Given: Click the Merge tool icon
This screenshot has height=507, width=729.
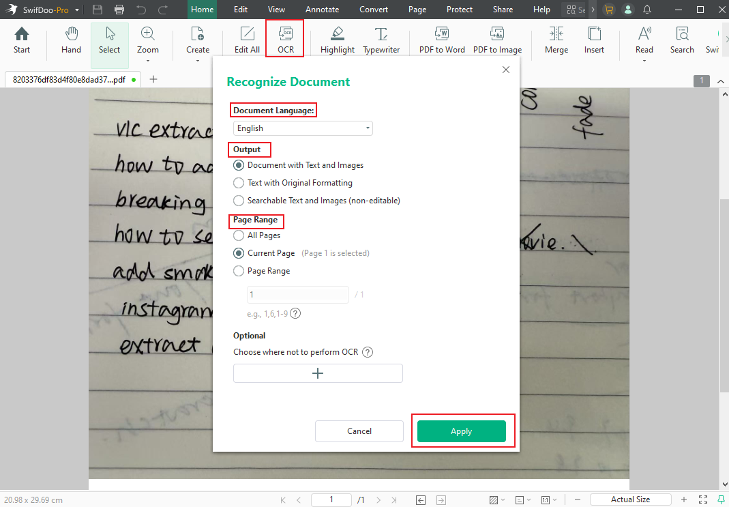Looking at the screenshot, I should pos(556,40).
